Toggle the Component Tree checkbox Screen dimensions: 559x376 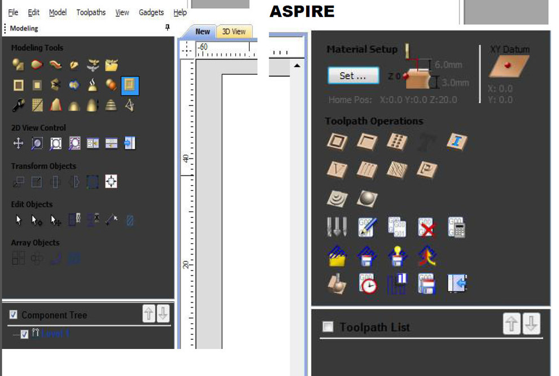click(x=13, y=314)
